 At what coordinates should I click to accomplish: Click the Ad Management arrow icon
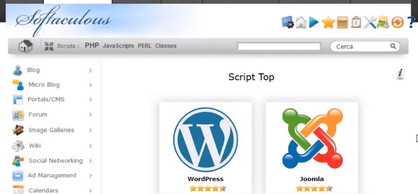[x=18, y=176]
